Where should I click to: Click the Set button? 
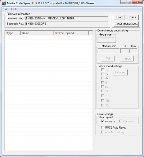point(108,59)
